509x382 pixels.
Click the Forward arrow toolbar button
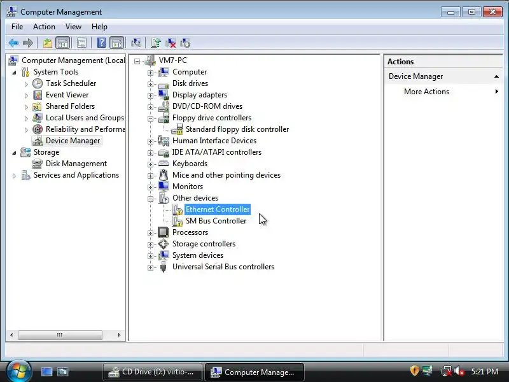click(28, 43)
